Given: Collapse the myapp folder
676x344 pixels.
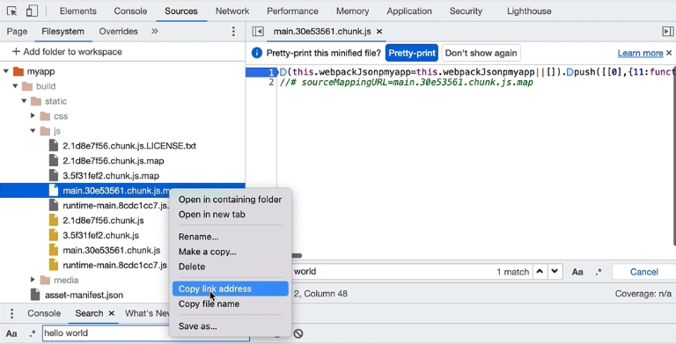Looking at the screenshot, I should (6, 71).
